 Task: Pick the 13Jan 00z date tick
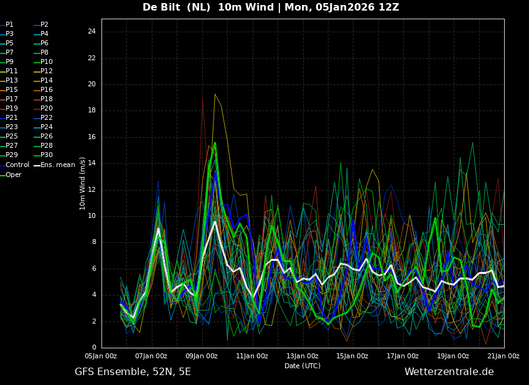click(x=302, y=356)
